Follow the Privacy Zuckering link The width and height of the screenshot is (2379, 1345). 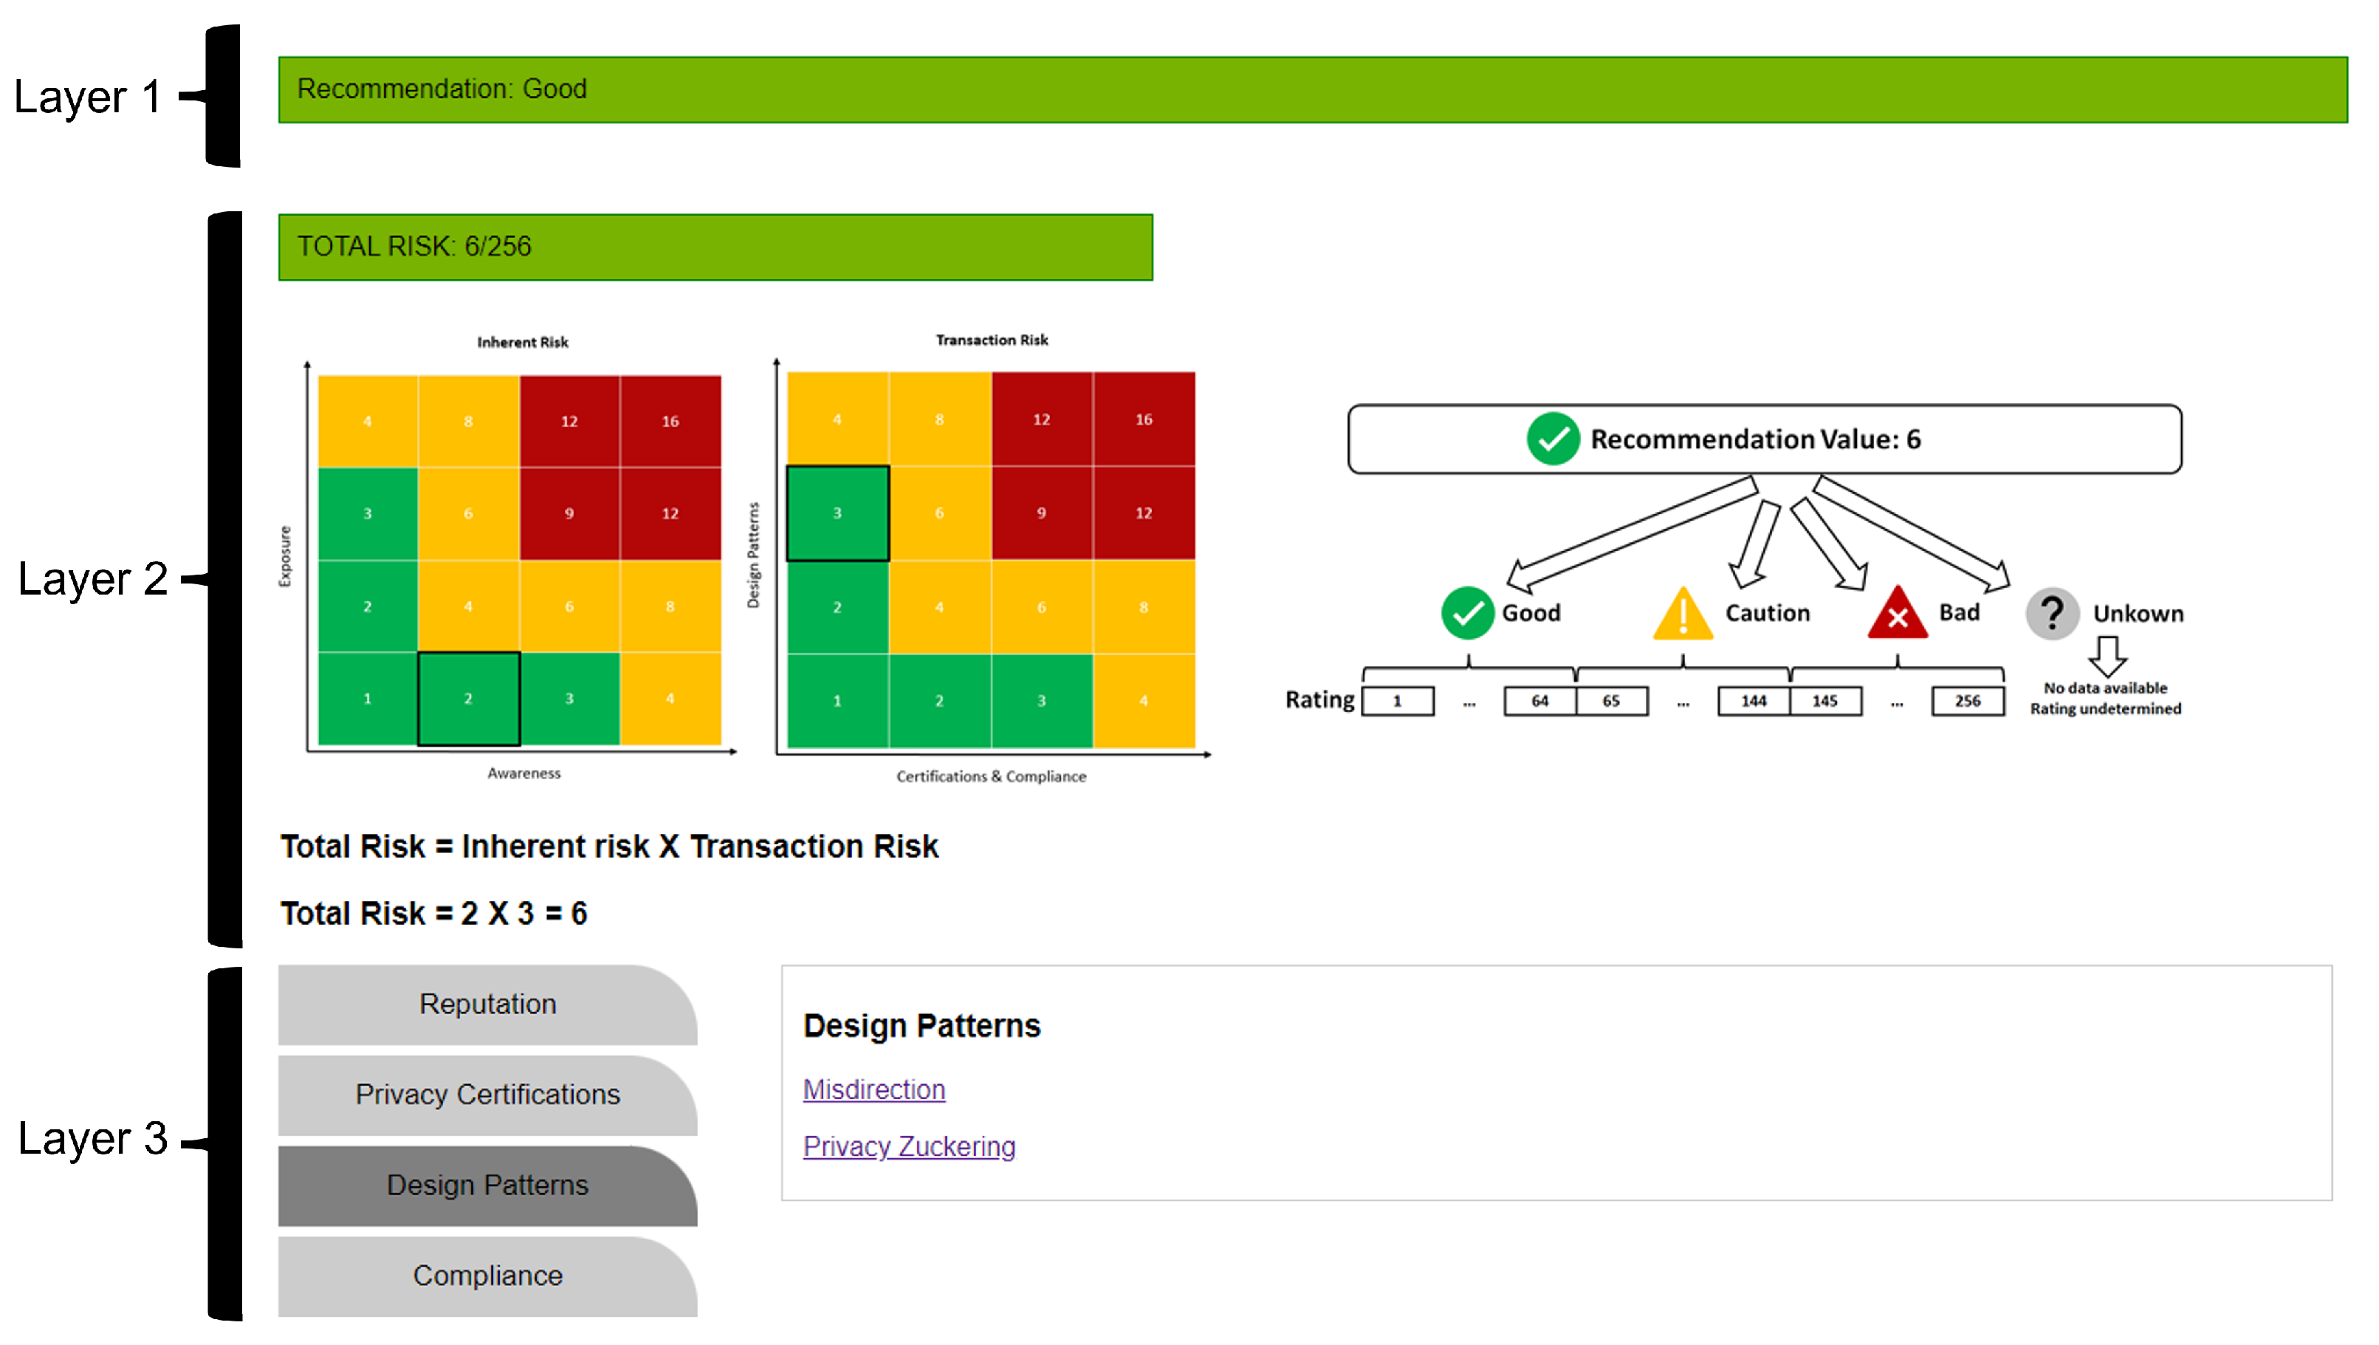[x=909, y=1146]
